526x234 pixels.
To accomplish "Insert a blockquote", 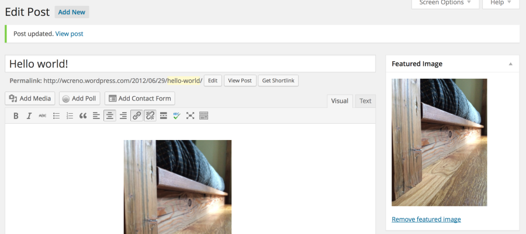I will (x=83, y=116).
